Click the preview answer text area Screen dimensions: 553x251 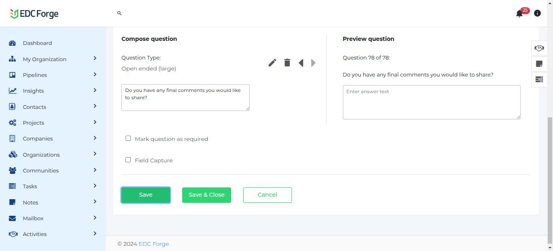click(431, 102)
